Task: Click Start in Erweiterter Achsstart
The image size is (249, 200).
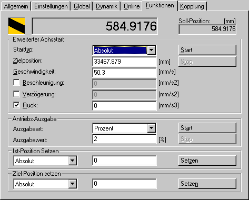Action: click(207, 50)
